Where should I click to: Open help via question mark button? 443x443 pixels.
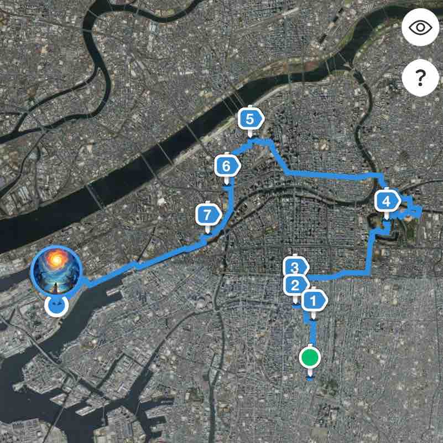click(420, 78)
